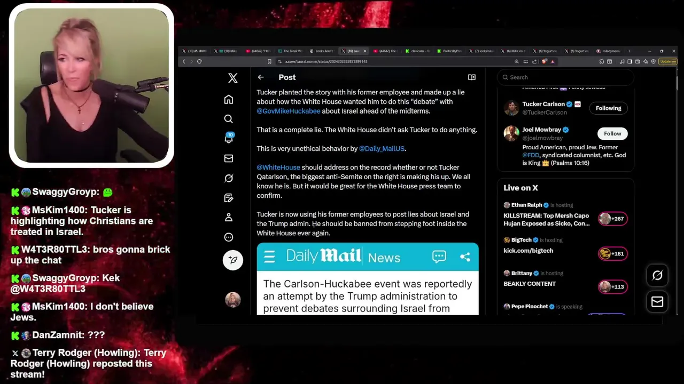Join KILLSTREAM live by Ethan Ralph
Viewport: 684px width, 384px height.
(x=546, y=220)
